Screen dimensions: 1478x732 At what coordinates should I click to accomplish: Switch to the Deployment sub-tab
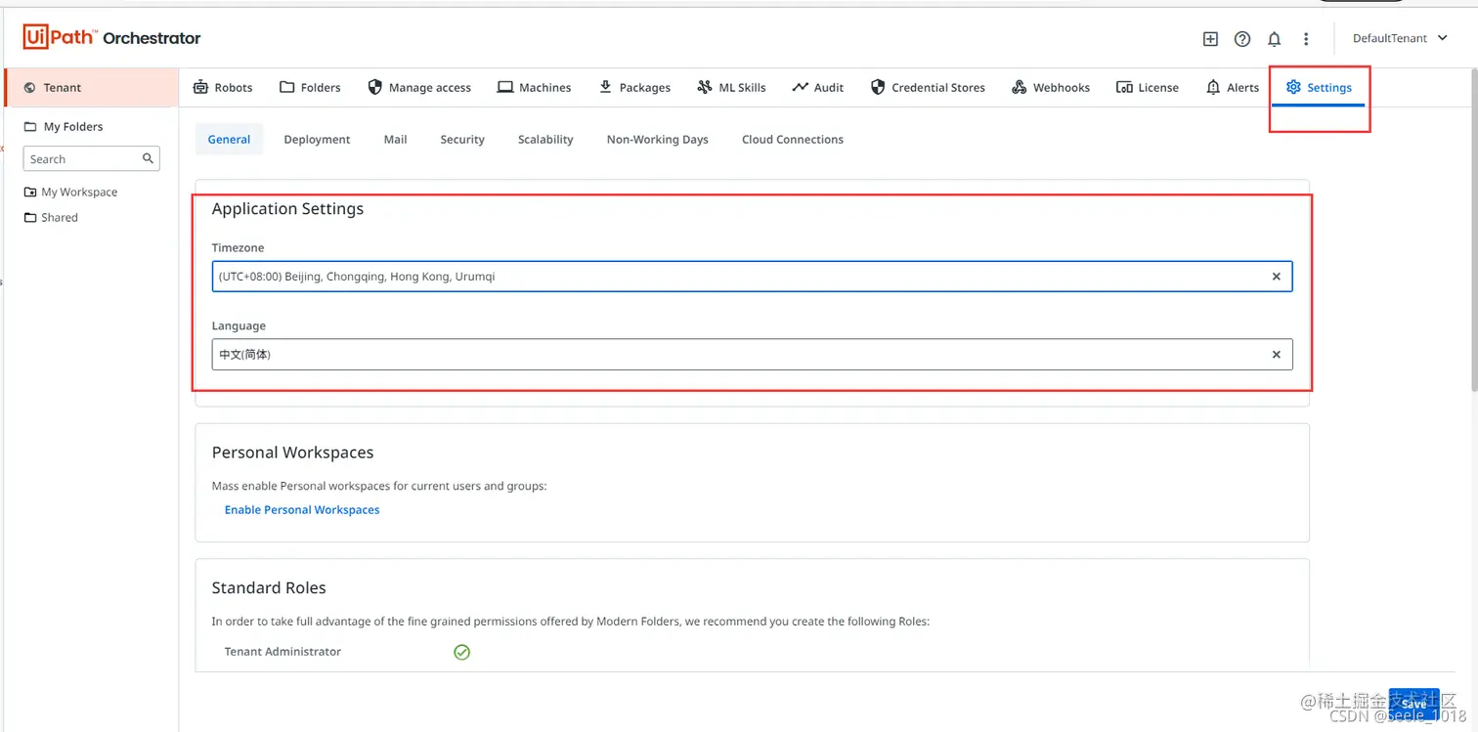click(x=317, y=140)
